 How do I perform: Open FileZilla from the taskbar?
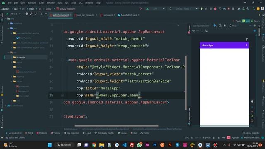(x=132, y=145)
